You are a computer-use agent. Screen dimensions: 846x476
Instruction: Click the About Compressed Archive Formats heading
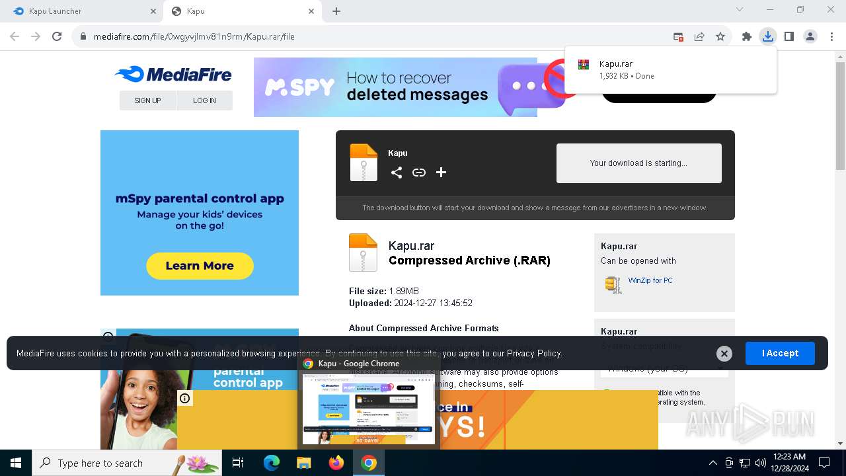tap(424, 329)
